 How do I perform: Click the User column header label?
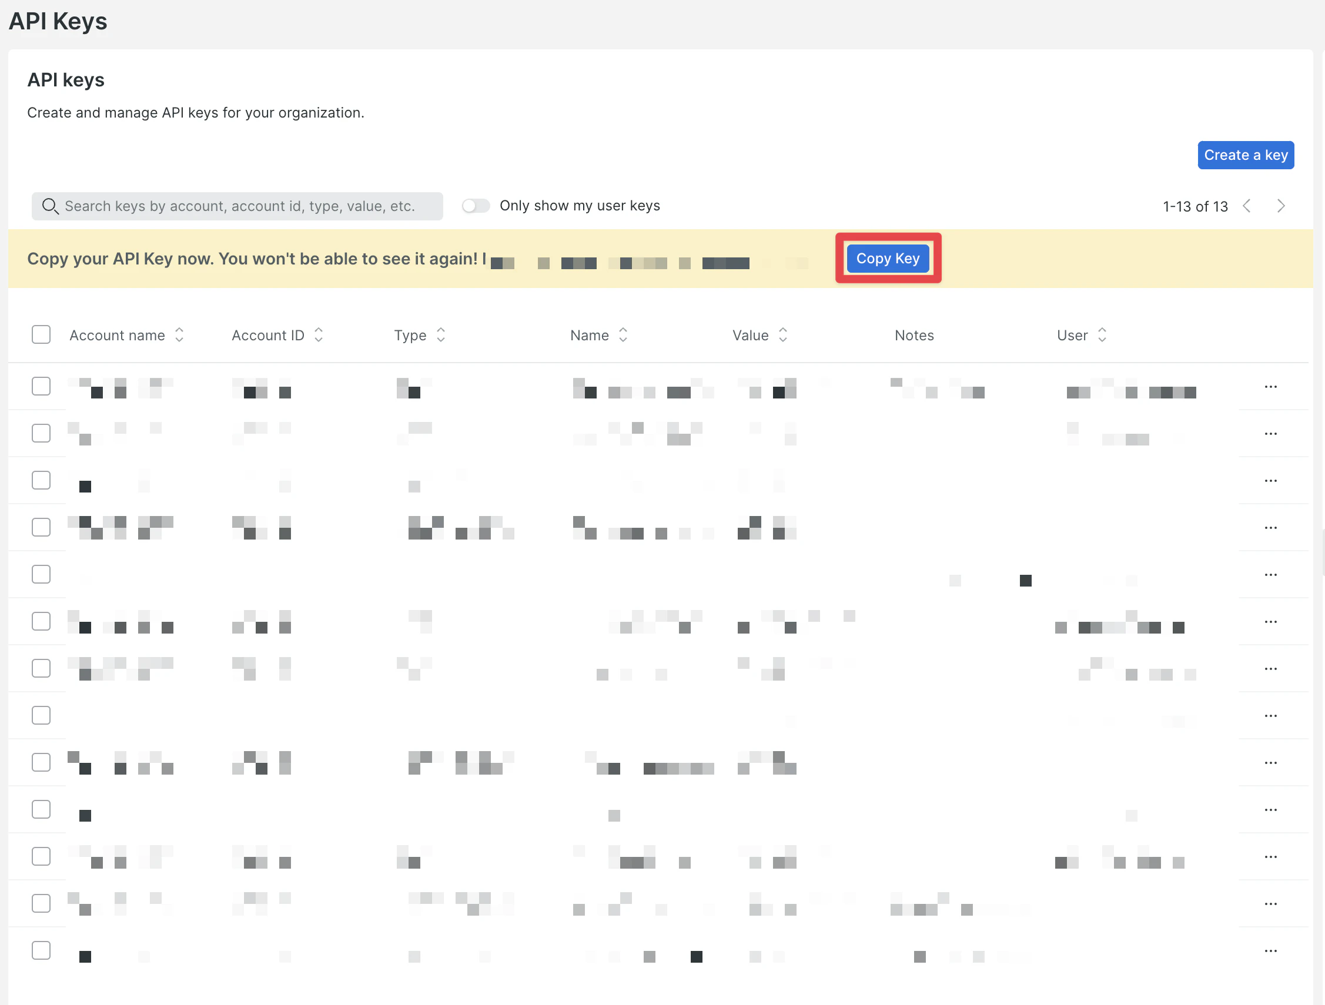[x=1072, y=336]
